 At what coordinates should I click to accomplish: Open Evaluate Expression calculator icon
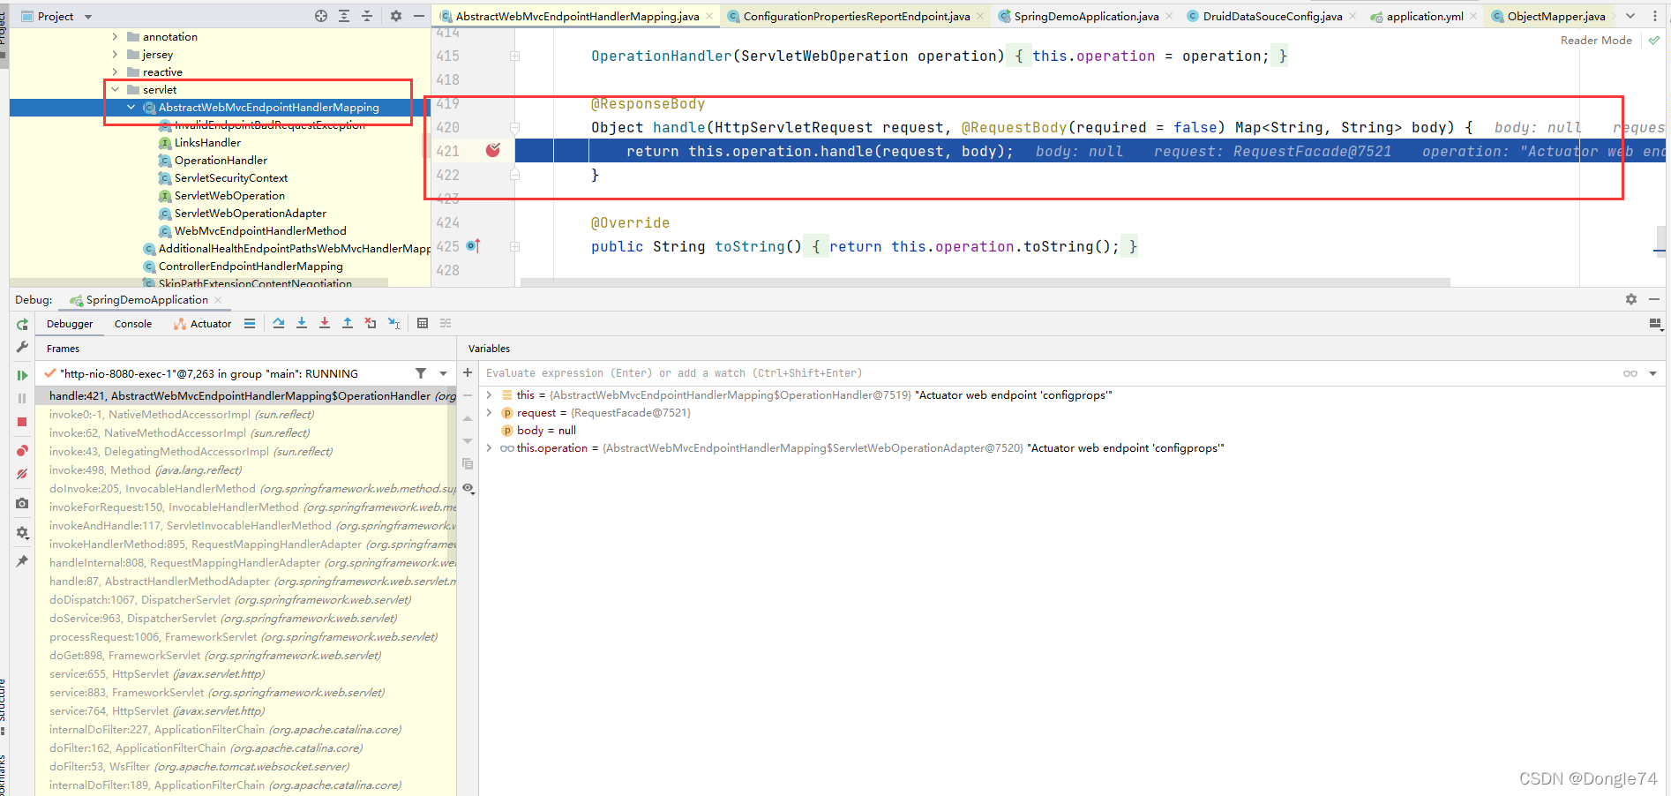coord(423,323)
